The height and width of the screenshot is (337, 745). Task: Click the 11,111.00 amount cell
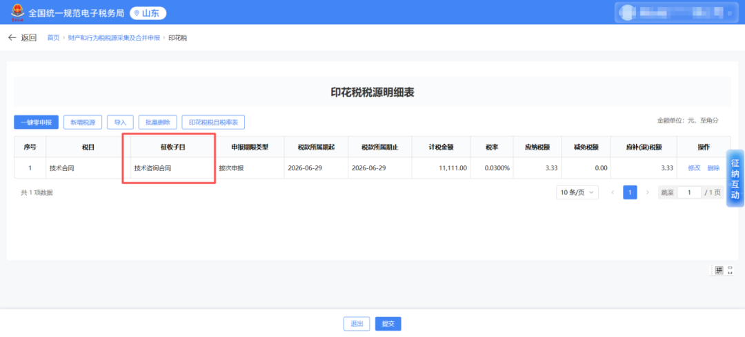click(441, 168)
